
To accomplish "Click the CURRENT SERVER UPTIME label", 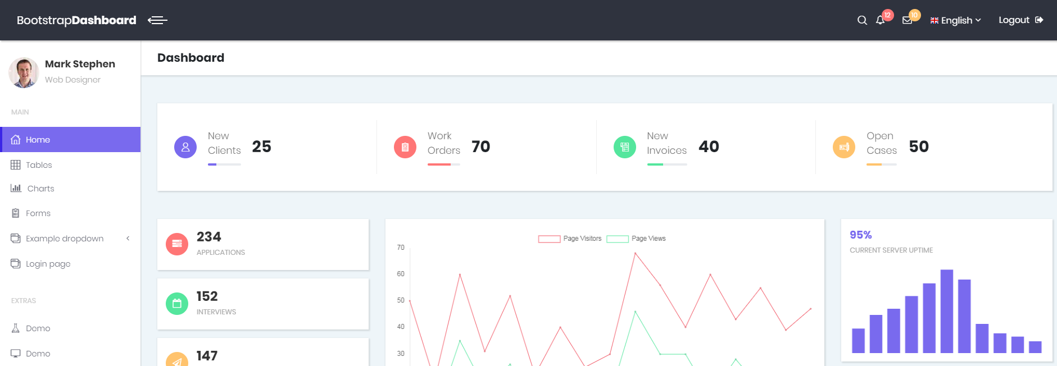I will pyautogui.click(x=891, y=250).
